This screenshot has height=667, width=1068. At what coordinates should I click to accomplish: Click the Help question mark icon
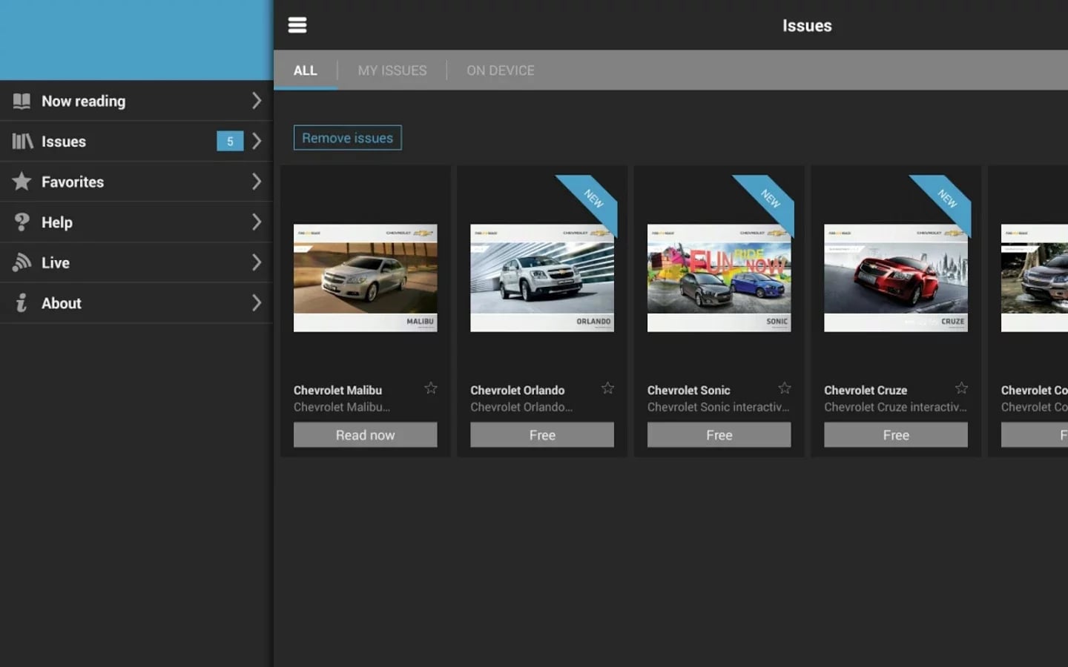point(22,222)
